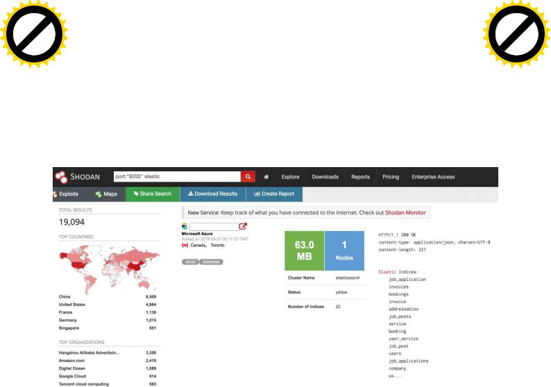Click the Shodan logo
Screen dimensions: 551x387
tap(78, 177)
